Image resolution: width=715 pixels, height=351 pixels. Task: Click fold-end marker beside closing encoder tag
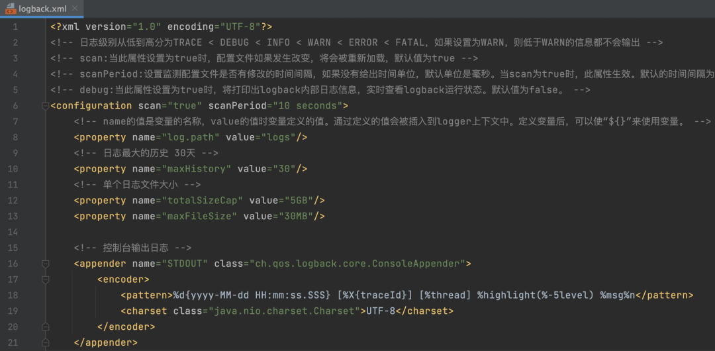pos(45,326)
